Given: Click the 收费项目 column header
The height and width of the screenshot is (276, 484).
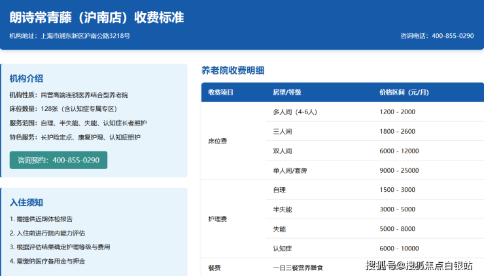Looking at the screenshot, I should [220, 93].
